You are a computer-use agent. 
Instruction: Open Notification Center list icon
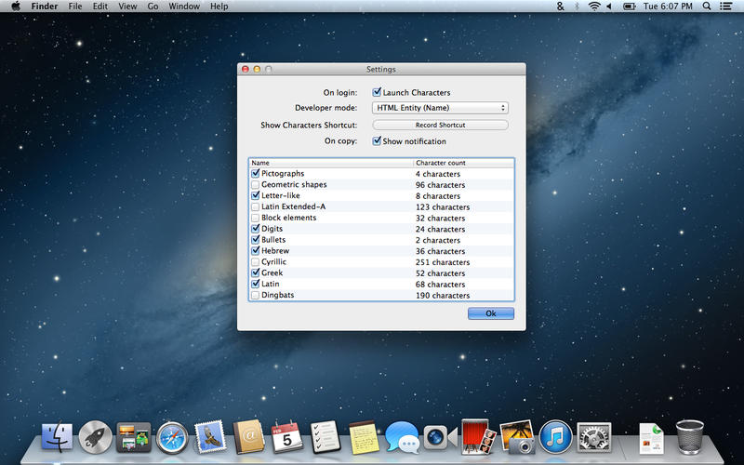[x=725, y=7]
